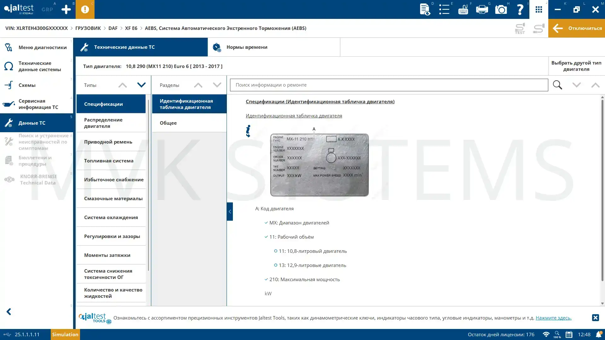Open the list view icon
Screen dimensions: 605x340
(444, 9)
